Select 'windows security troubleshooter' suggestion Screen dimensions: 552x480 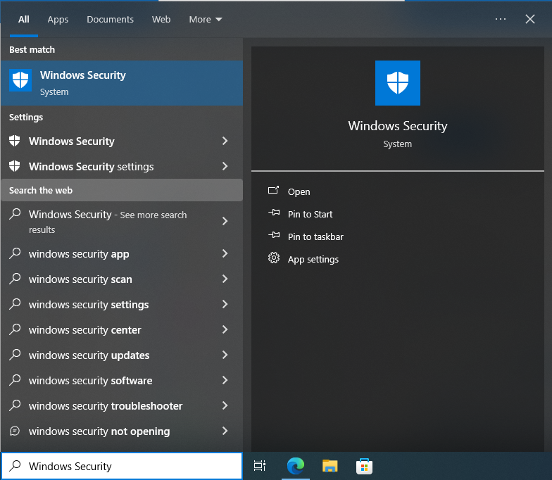pyautogui.click(x=106, y=405)
